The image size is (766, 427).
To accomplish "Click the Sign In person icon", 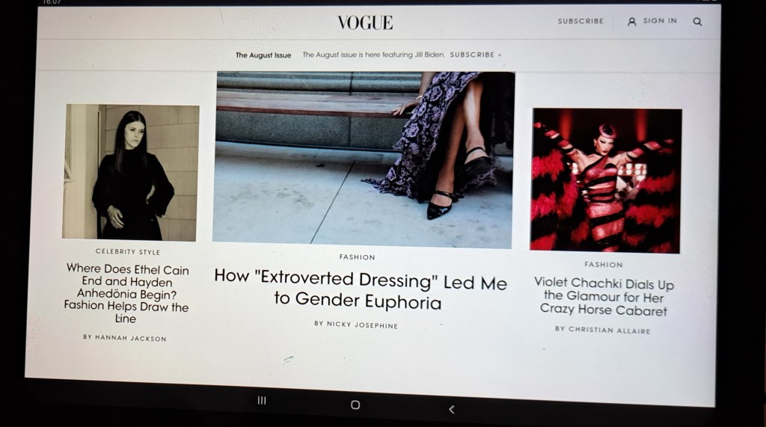I will click(x=631, y=22).
